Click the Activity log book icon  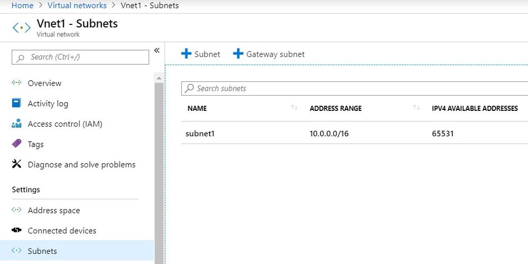click(x=16, y=103)
